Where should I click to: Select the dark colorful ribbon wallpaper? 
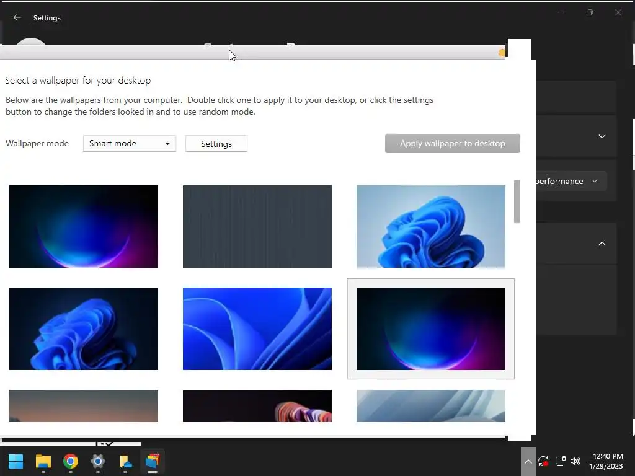pos(257,406)
